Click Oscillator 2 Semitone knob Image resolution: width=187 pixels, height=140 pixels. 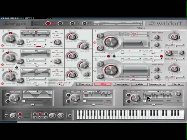(x=11, y=58)
